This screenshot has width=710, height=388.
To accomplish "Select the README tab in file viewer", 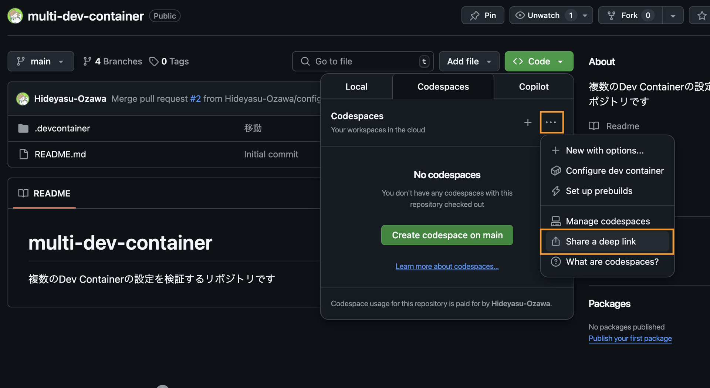I will [x=44, y=193].
